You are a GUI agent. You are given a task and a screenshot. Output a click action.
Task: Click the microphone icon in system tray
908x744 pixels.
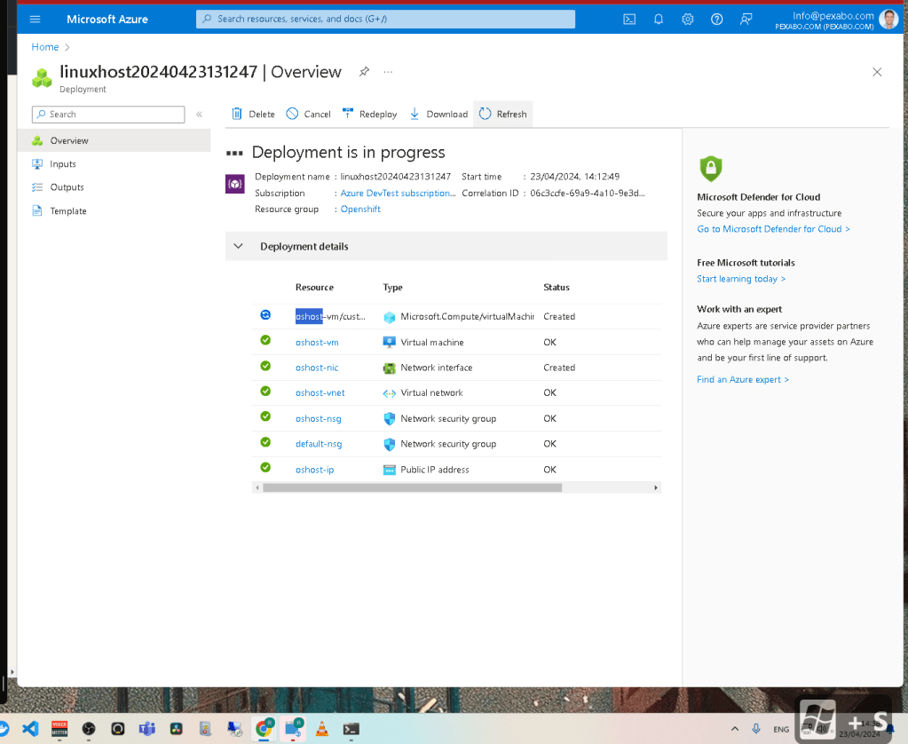point(756,729)
